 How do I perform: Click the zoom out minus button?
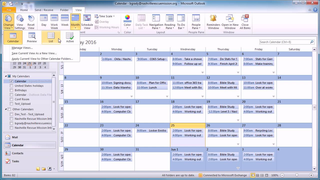(282, 175)
